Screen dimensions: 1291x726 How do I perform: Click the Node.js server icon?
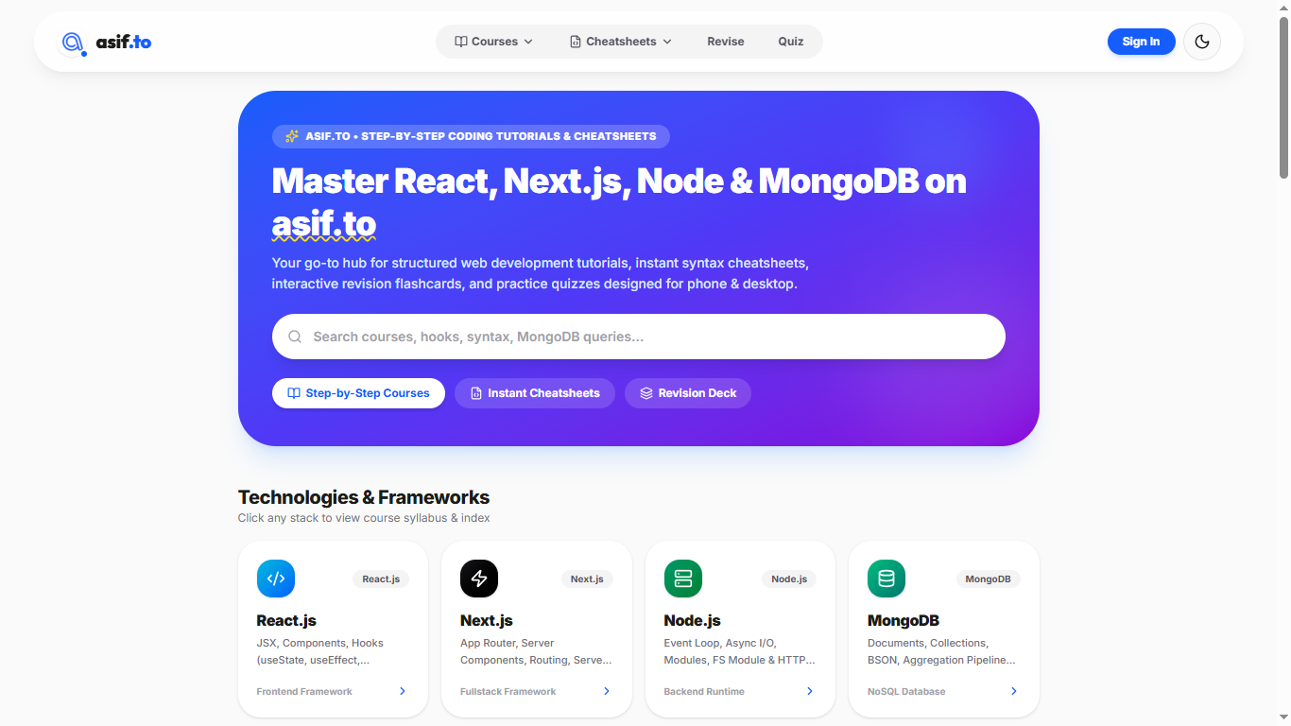pyautogui.click(x=683, y=579)
